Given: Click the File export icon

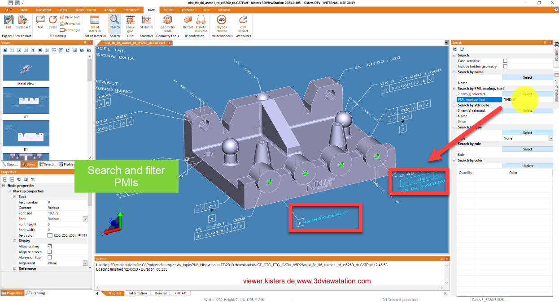Looking at the screenshot, I should click(9, 21).
